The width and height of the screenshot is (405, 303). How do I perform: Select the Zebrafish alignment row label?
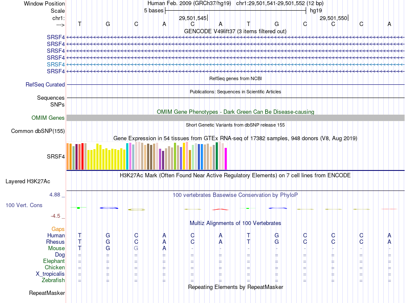click(53, 280)
